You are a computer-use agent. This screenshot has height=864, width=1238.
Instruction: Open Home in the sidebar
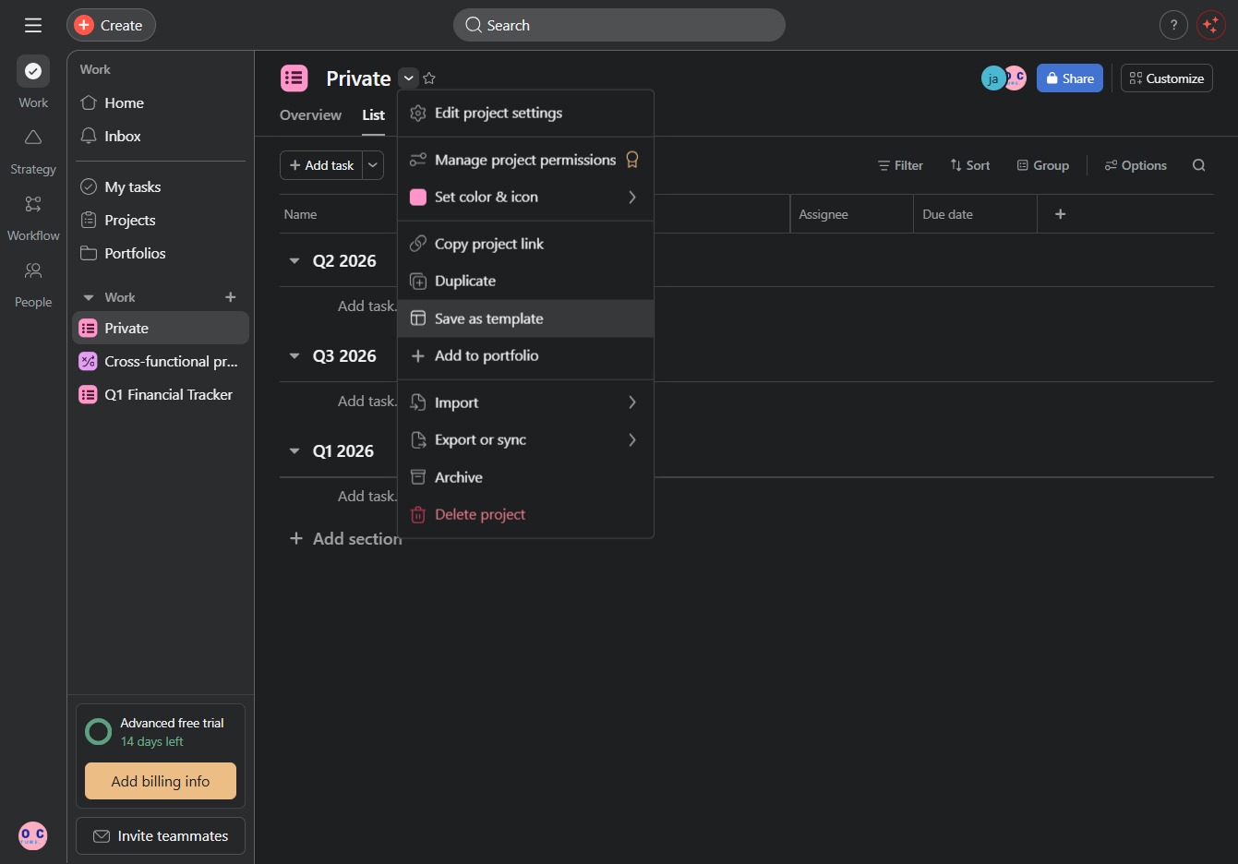tap(161, 103)
